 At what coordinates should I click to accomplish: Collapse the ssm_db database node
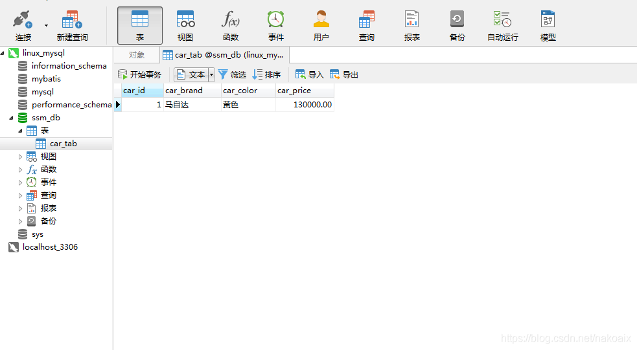(12, 118)
